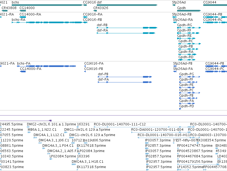Open the Sfp26Ad-PA protein label

(183, 69)
